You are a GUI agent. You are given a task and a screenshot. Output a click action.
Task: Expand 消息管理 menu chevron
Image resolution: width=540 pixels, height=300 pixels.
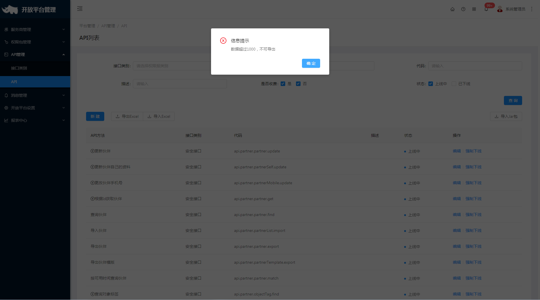pyautogui.click(x=64, y=95)
